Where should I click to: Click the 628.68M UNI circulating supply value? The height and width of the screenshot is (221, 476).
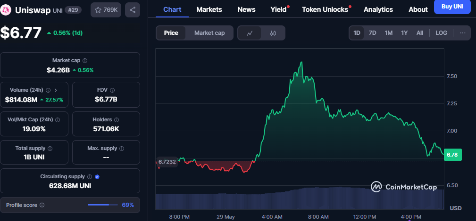pyautogui.click(x=70, y=186)
